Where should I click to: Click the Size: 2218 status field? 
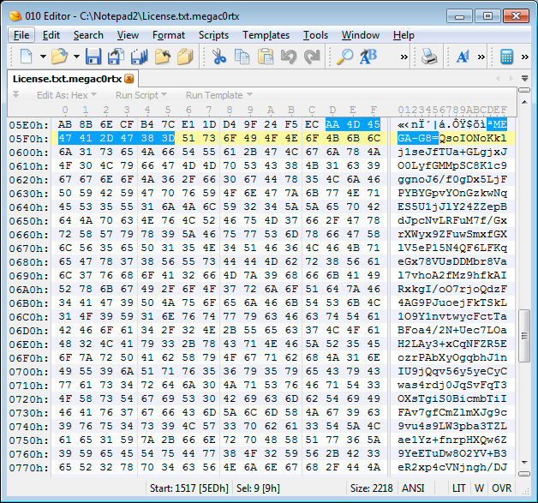[371, 488]
